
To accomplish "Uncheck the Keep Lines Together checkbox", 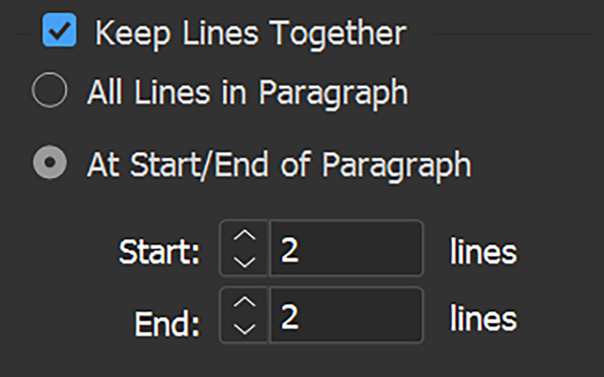I will [59, 32].
